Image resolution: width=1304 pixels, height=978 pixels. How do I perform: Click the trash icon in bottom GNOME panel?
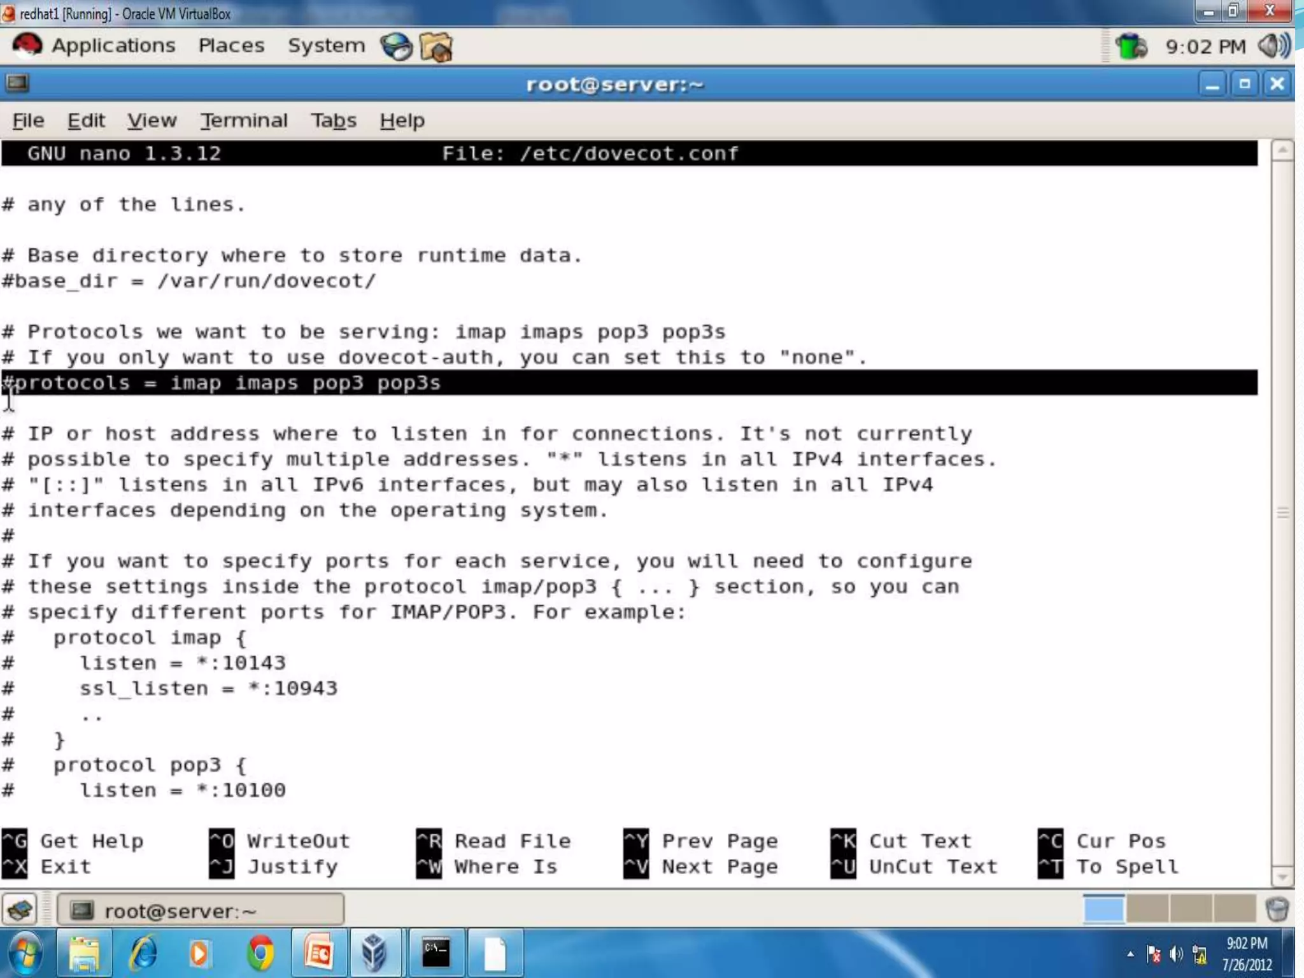coord(1277,910)
